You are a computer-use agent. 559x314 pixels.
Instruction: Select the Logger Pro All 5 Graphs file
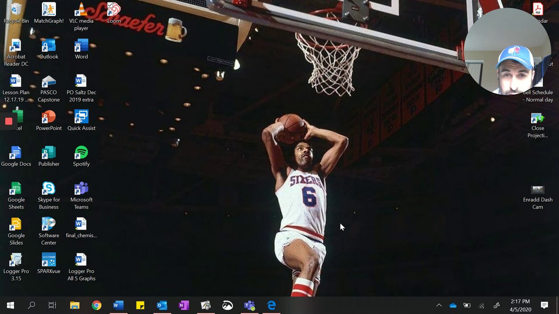pyautogui.click(x=81, y=267)
